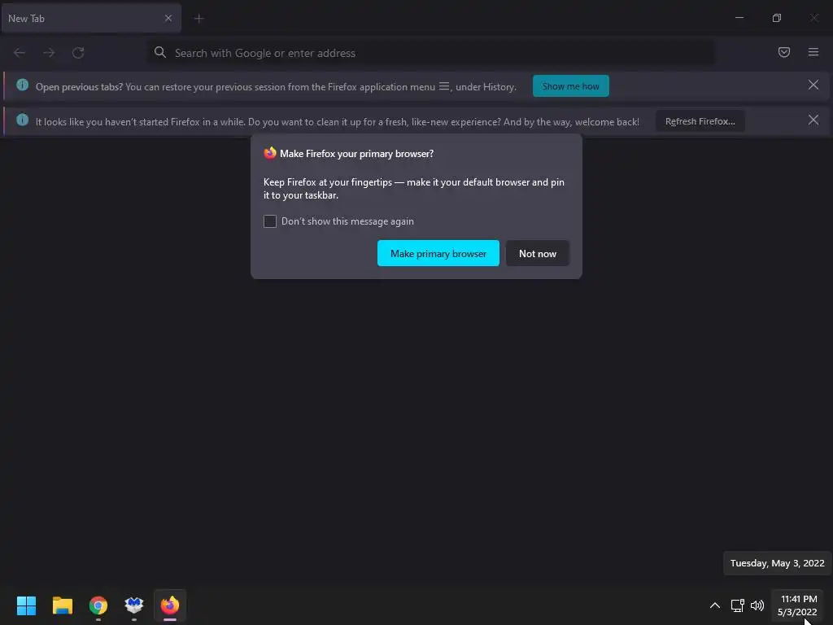Viewport: 833px width, 625px height.
Task: Minimize the Firefox window
Action: (739, 18)
